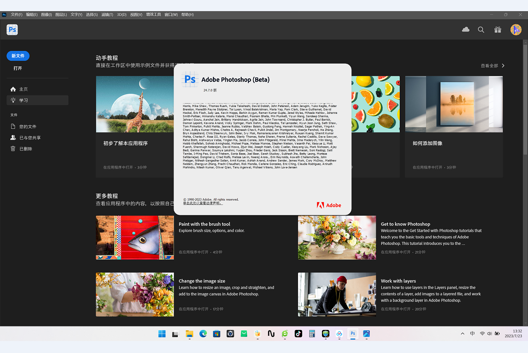Expand the hidden system tray icons chevron

tap(462, 334)
